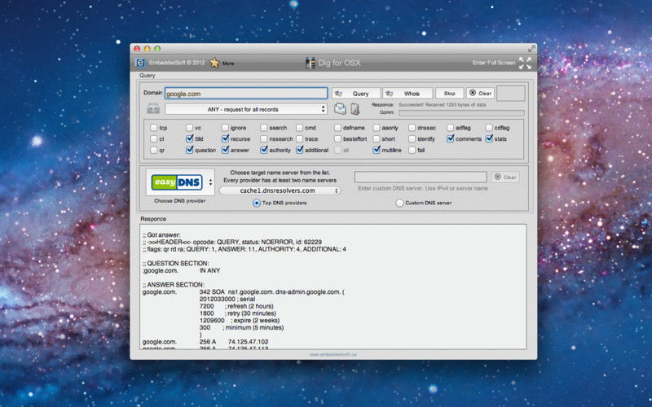Uncheck the multiline checkbox

coord(377,150)
